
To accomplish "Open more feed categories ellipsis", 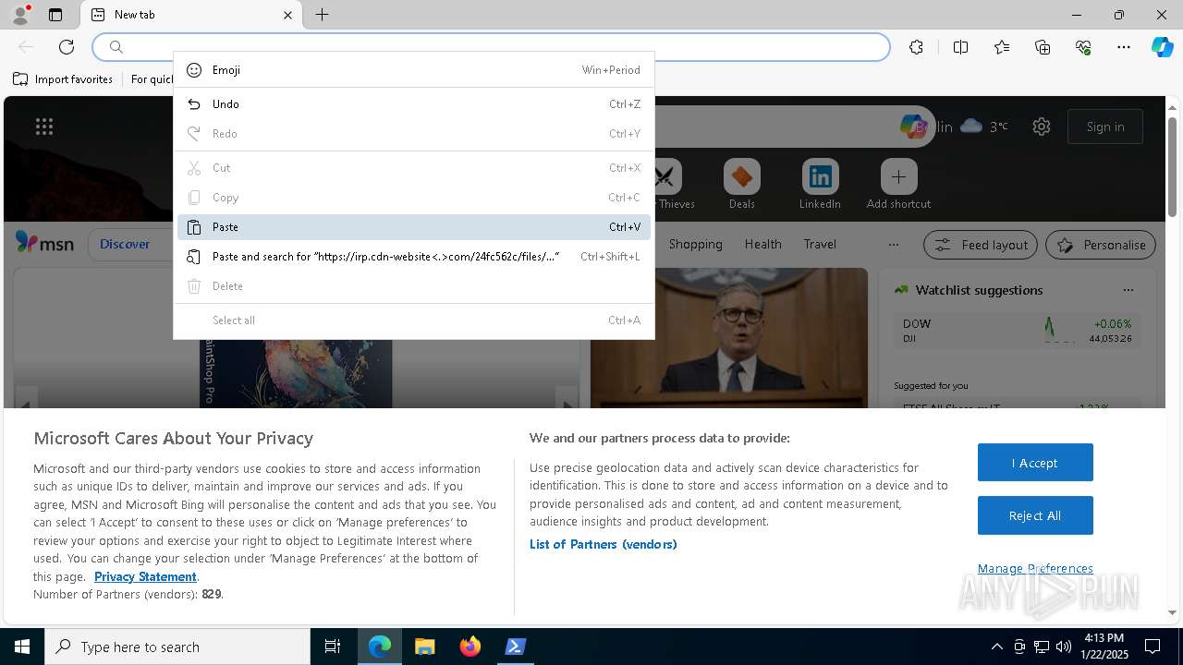I will [x=893, y=245].
